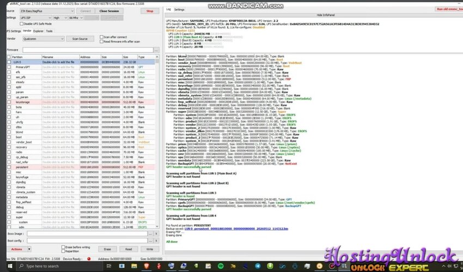Browse for a firmware file with ... button
The height and width of the screenshot is (272, 463).
(156, 50)
